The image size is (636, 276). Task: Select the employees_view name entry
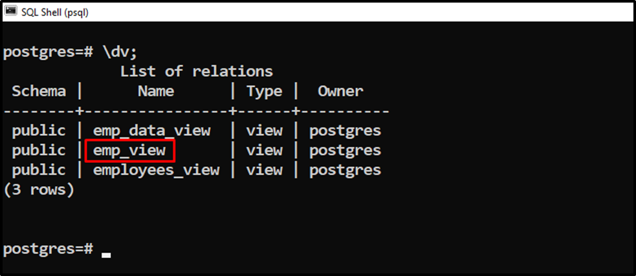(156, 170)
